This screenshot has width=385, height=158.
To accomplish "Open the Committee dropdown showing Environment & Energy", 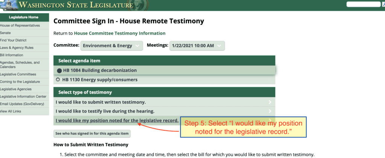I will [112, 46].
